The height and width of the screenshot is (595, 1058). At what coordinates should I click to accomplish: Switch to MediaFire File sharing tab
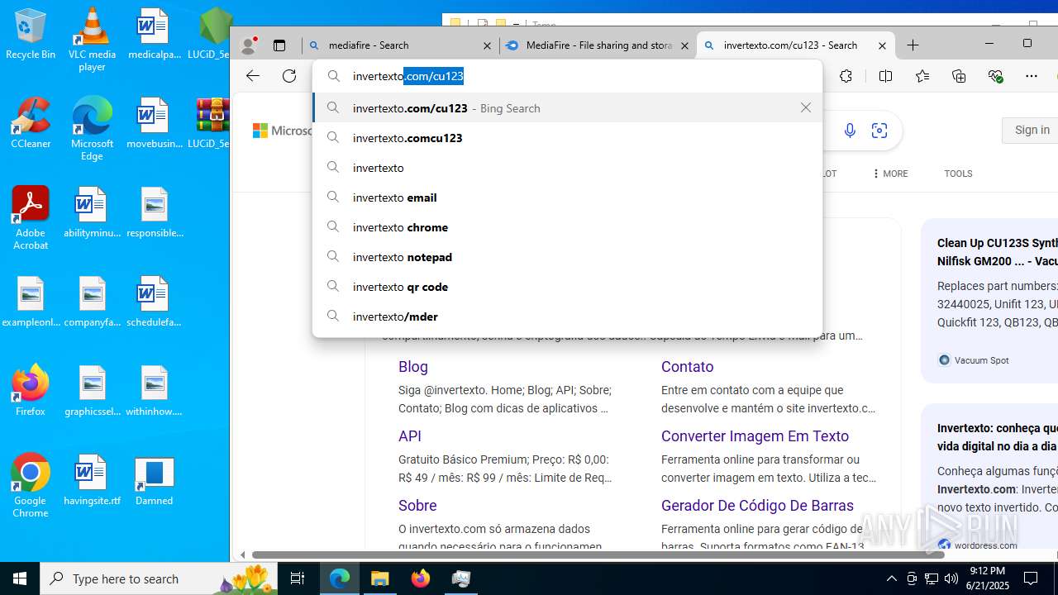coord(598,45)
